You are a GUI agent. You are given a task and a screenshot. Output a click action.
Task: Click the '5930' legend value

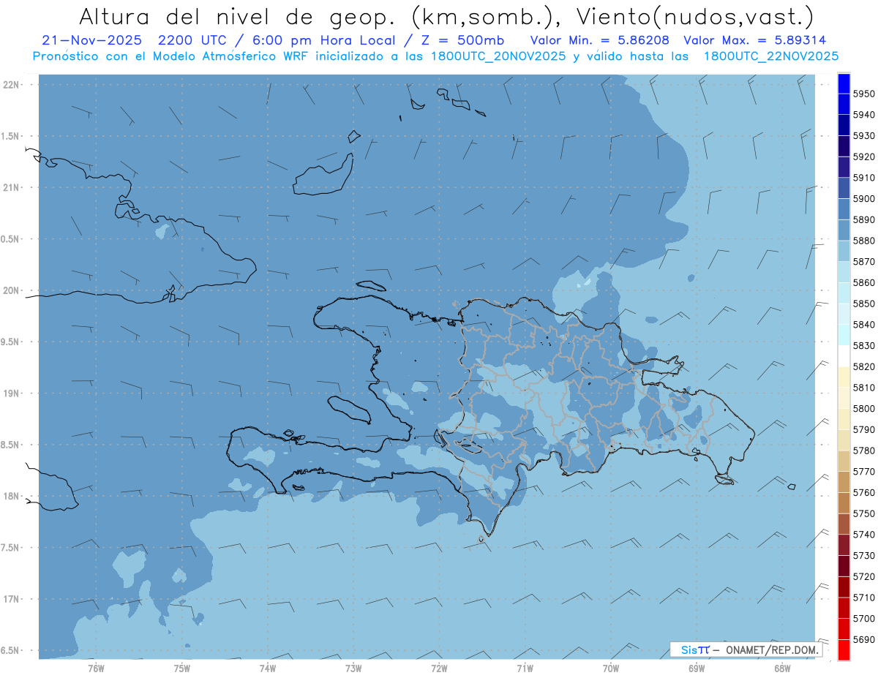tap(863, 136)
